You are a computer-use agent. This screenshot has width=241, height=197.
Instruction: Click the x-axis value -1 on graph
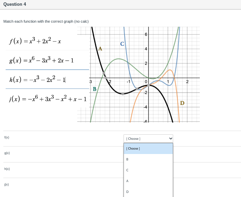(128, 82)
